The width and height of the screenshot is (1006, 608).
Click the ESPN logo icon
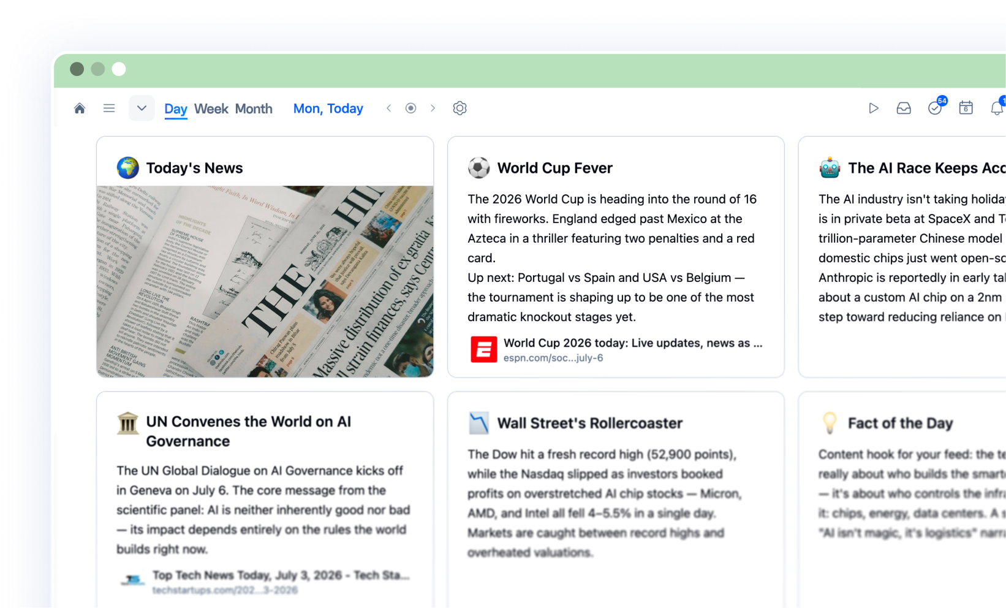[x=483, y=349]
